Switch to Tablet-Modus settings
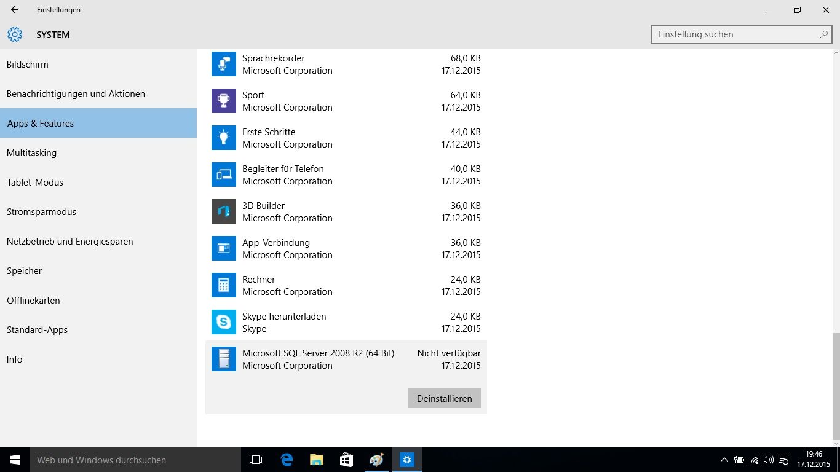 [x=98, y=183]
